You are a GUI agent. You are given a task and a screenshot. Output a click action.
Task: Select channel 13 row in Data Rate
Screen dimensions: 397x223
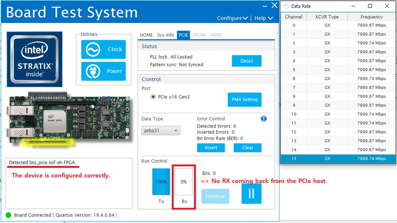pos(338,141)
